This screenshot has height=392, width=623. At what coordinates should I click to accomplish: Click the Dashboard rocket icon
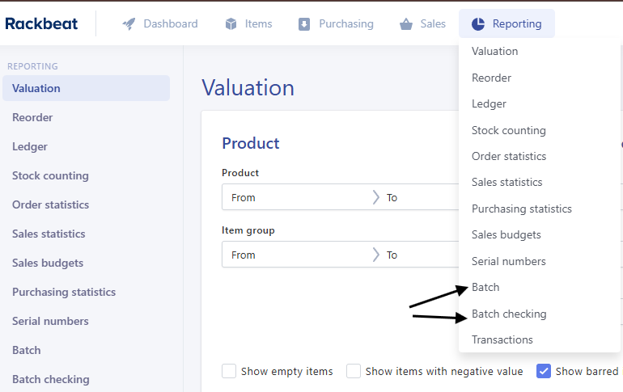point(129,24)
